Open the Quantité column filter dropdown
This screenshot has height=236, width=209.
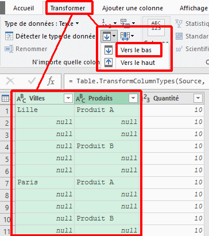pyautogui.click(x=198, y=98)
